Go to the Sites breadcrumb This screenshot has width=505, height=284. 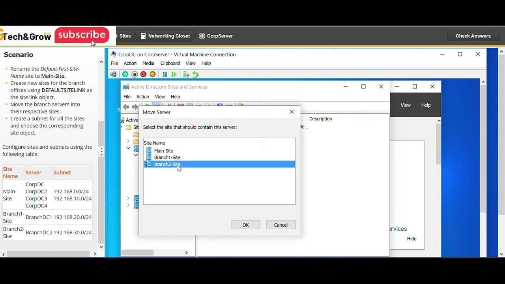click(x=125, y=36)
